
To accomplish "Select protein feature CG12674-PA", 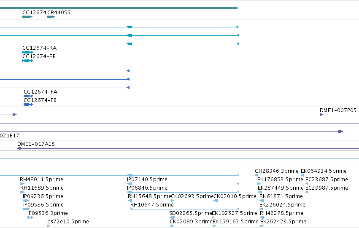I will coord(40,92).
